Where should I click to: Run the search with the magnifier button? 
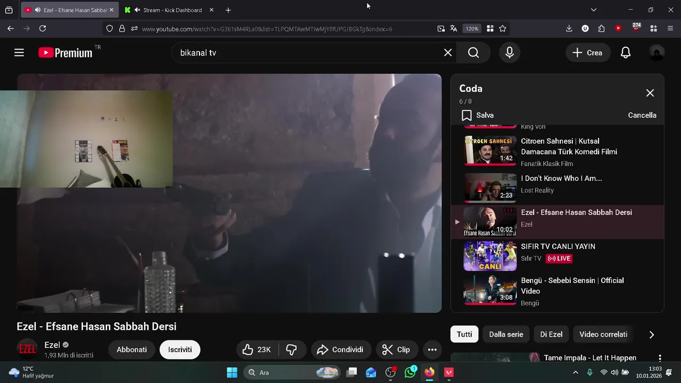click(x=474, y=53)
